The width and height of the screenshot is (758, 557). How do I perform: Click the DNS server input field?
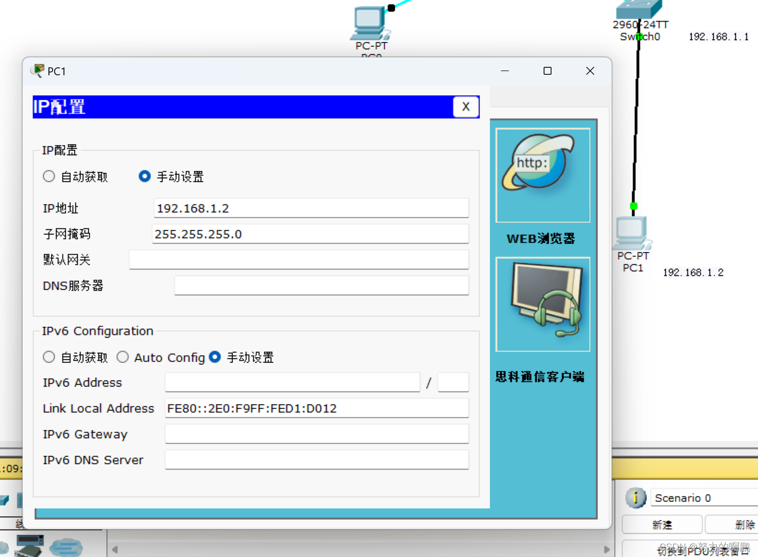(x=321, y=285)
